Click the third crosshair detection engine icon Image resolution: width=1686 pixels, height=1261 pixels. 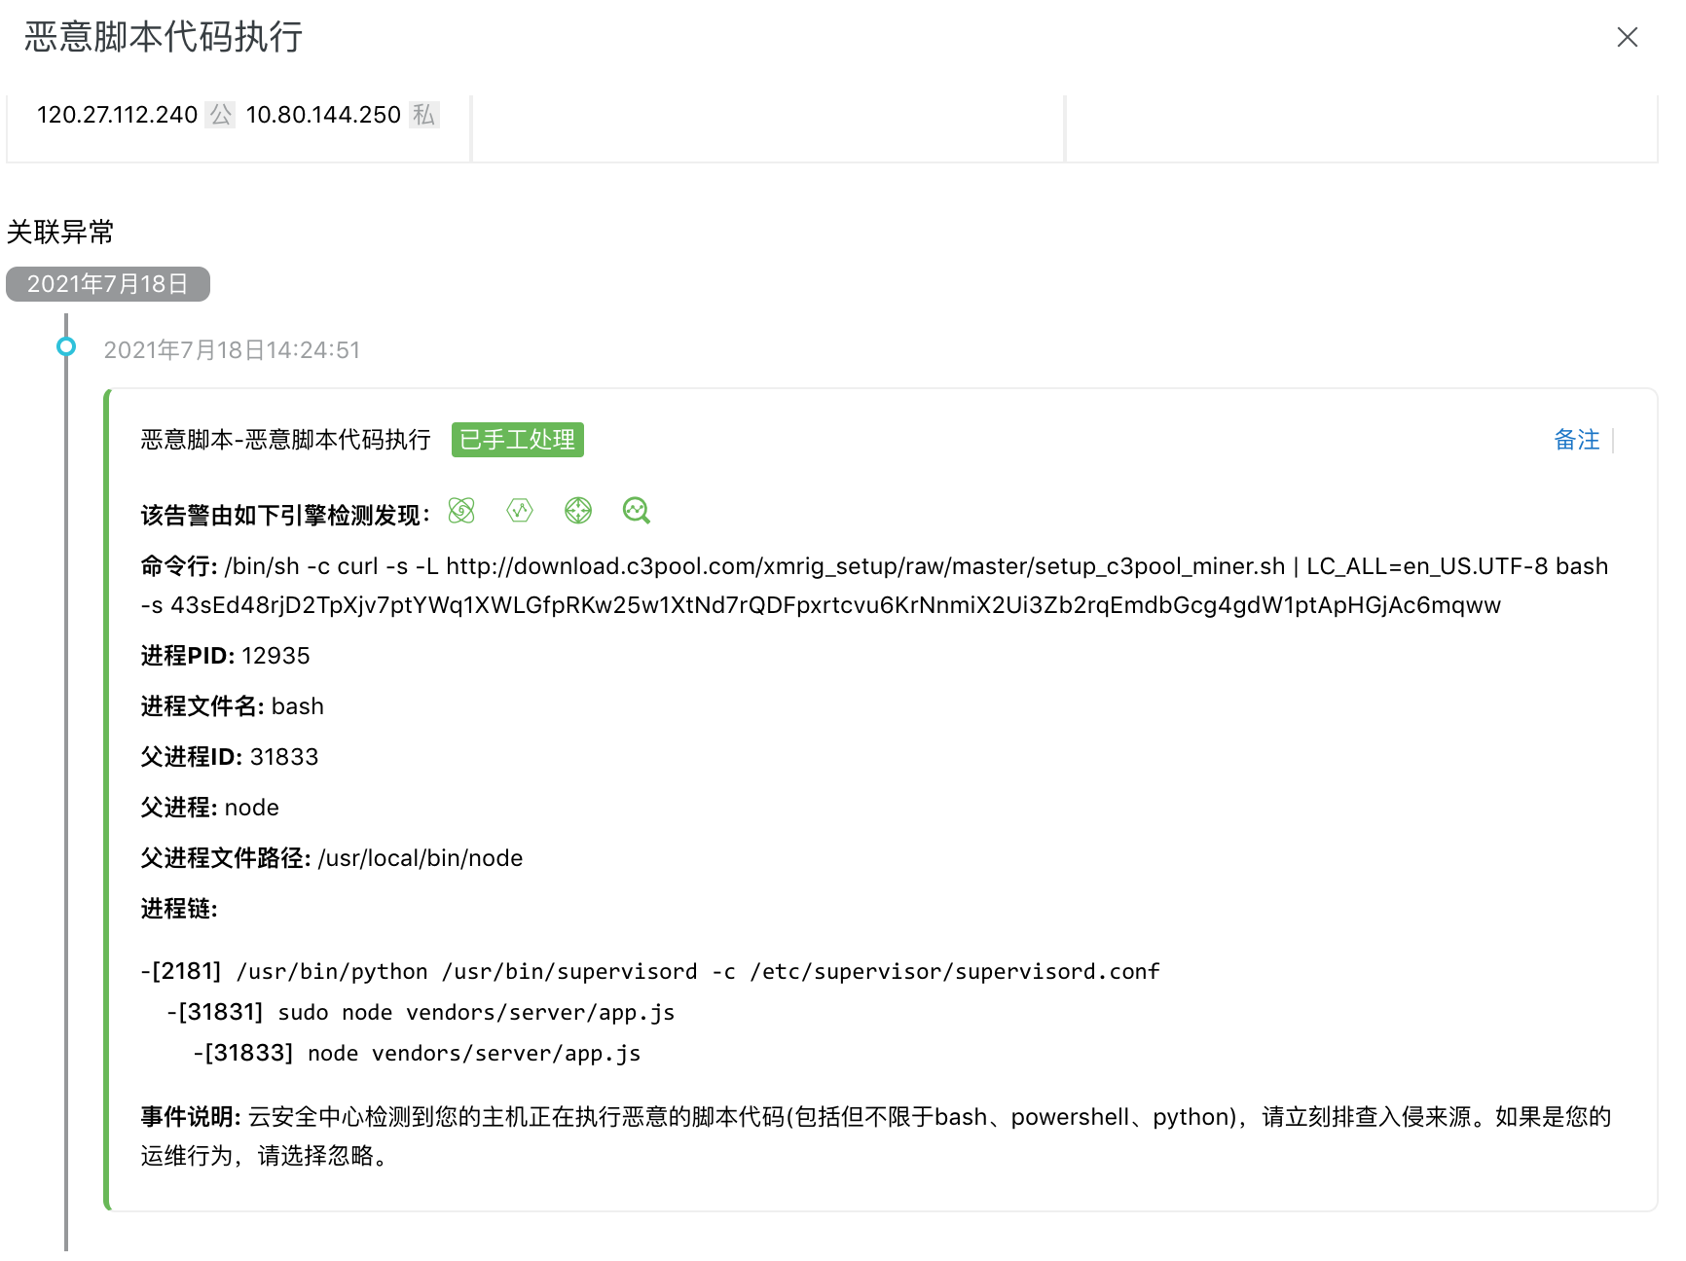(x=578, y=511)
